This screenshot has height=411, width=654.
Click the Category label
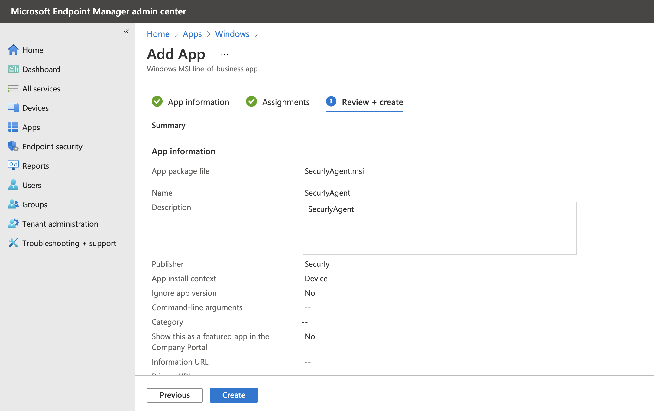click(167, 322)
